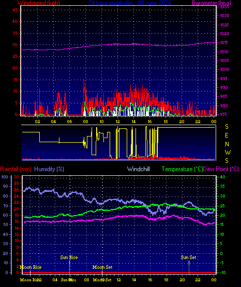Select the 24 hour graph day title
The height and width of the screenshot is (287, 241).
click(x=130, y=3)
